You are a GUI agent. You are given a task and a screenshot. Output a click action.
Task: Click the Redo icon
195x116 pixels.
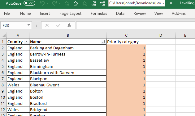click(x=54, y=3)
